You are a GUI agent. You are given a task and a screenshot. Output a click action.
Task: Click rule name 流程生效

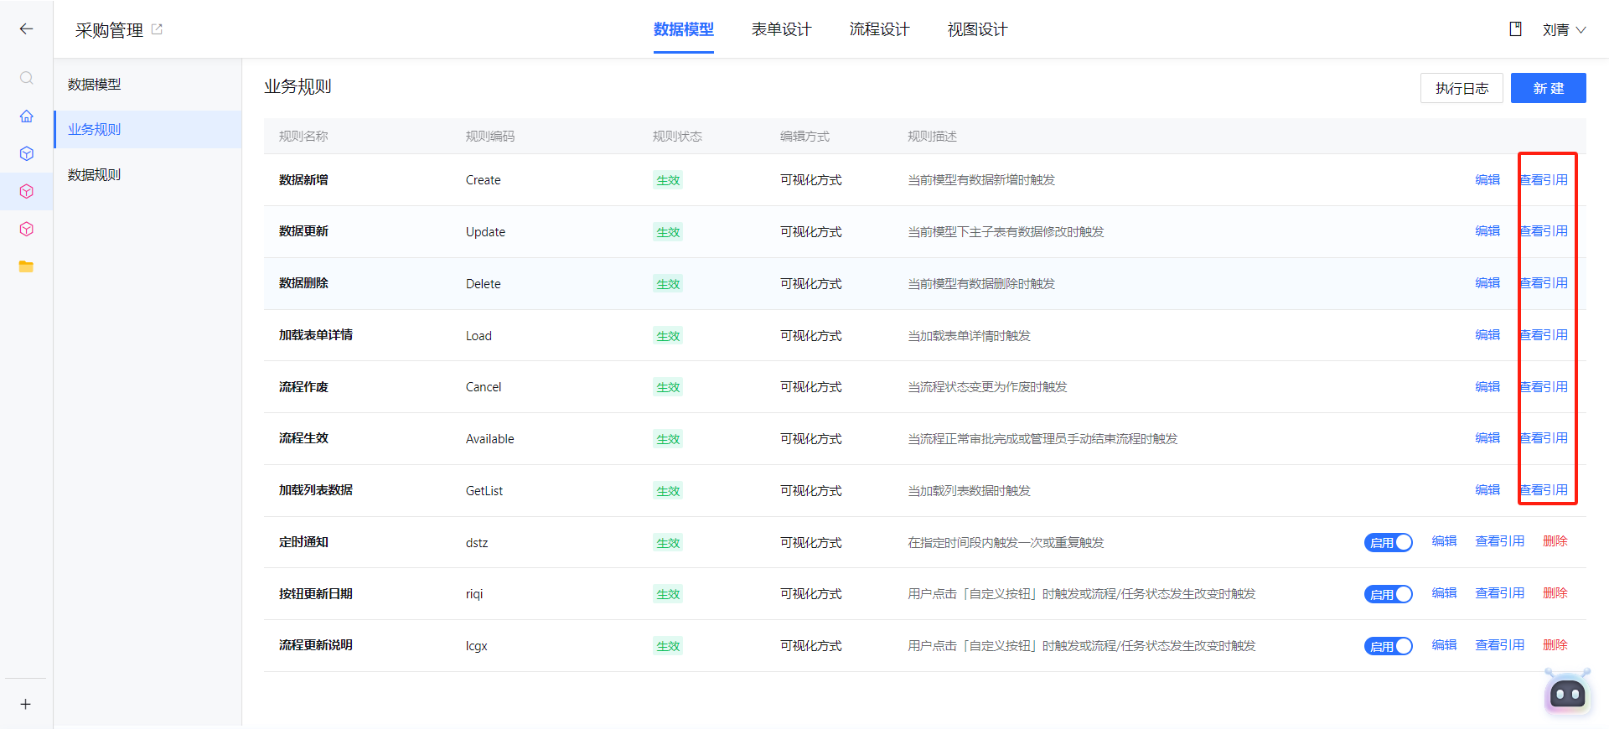(x=303, y=438)
